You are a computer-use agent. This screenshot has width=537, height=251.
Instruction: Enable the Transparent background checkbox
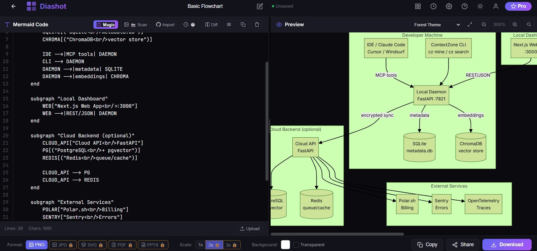click(296, 245)
